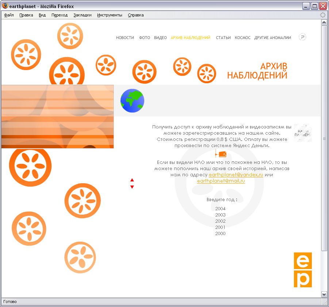Go to the ВИДЕО section
329x307 pixels.
[x=160, y=38]
